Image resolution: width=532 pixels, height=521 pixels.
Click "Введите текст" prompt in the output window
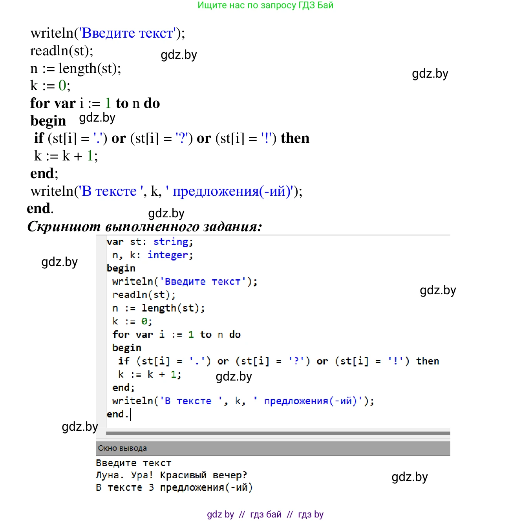pyautogui.click(x=133, y=463)
